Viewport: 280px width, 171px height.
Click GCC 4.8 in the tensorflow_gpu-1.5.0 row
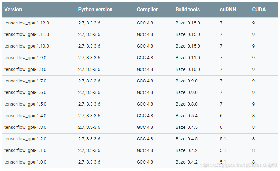pyautogui.click(x=145, y=104)
